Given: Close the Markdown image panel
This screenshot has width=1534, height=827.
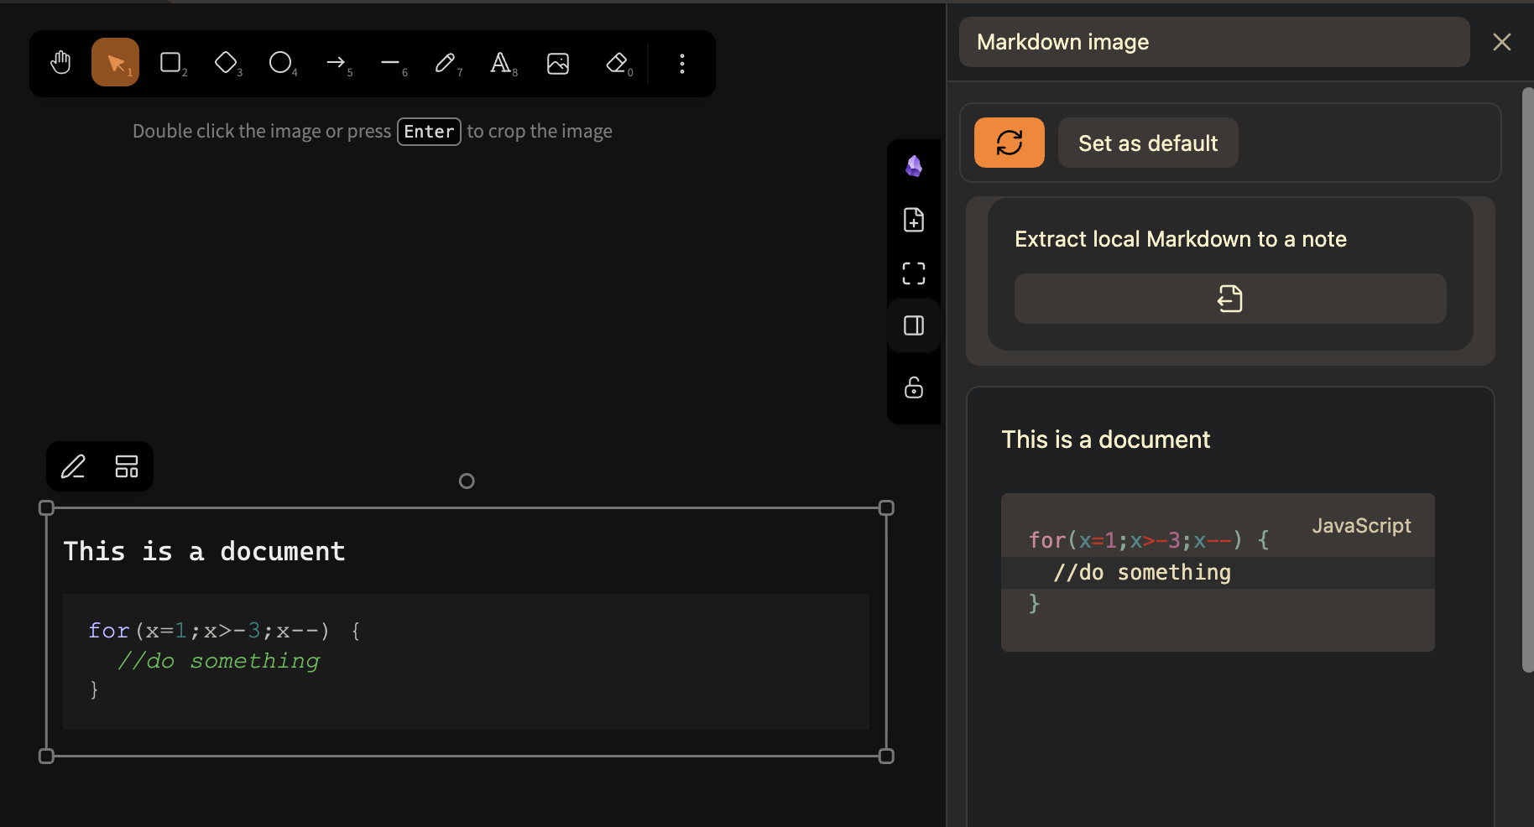Looking at the screenshot, I should (1502, 42).
